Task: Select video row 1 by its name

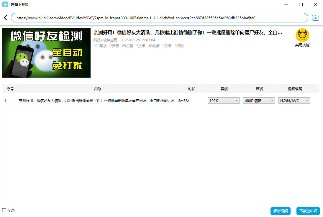Action: tap(97, 101)
